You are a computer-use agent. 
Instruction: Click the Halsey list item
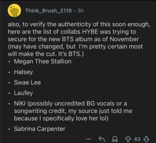point(23,72)
